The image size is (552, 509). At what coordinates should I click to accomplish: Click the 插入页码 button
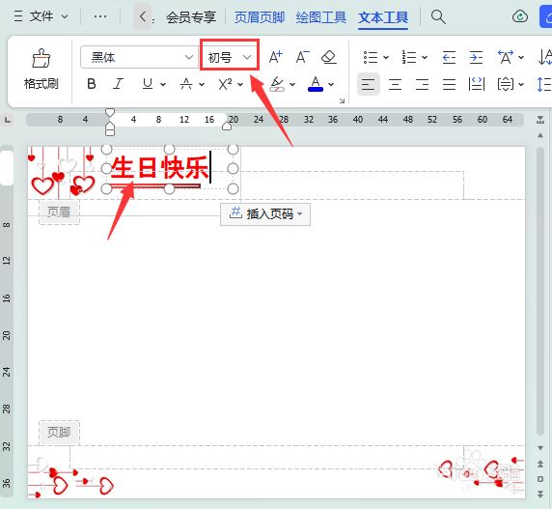coord(265,213)
